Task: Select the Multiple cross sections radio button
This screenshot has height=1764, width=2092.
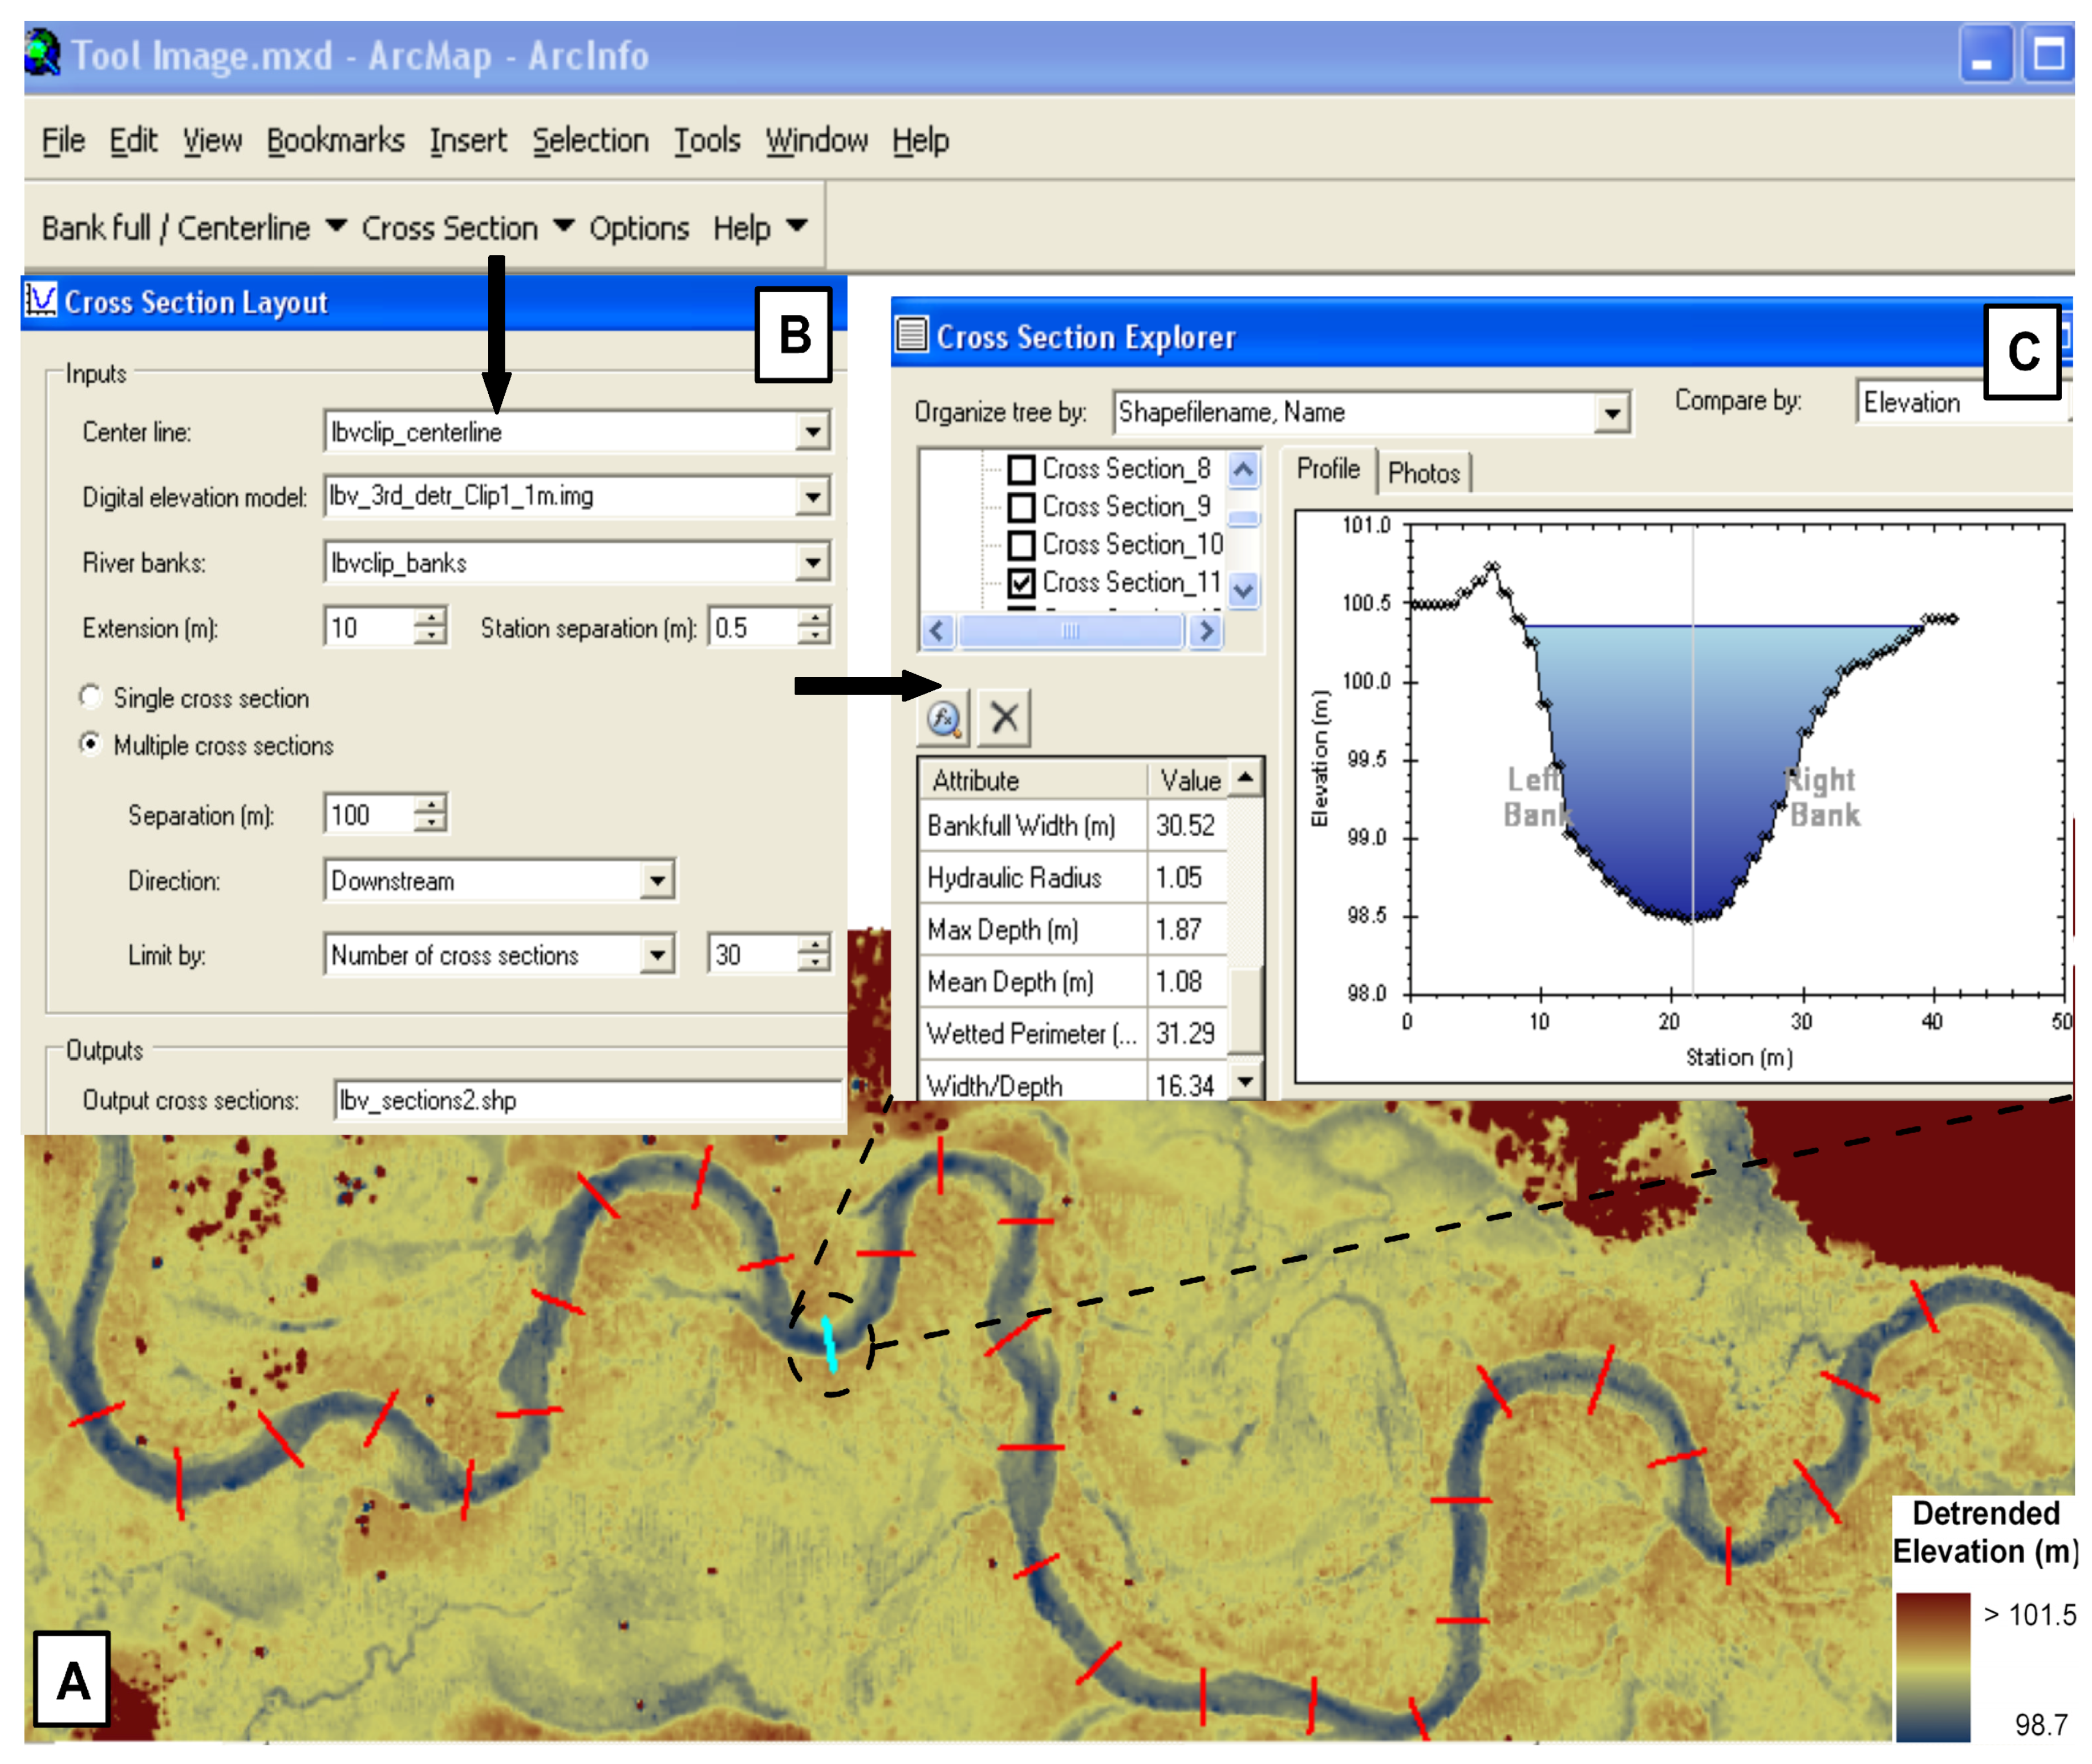Action: click(91, 744)
